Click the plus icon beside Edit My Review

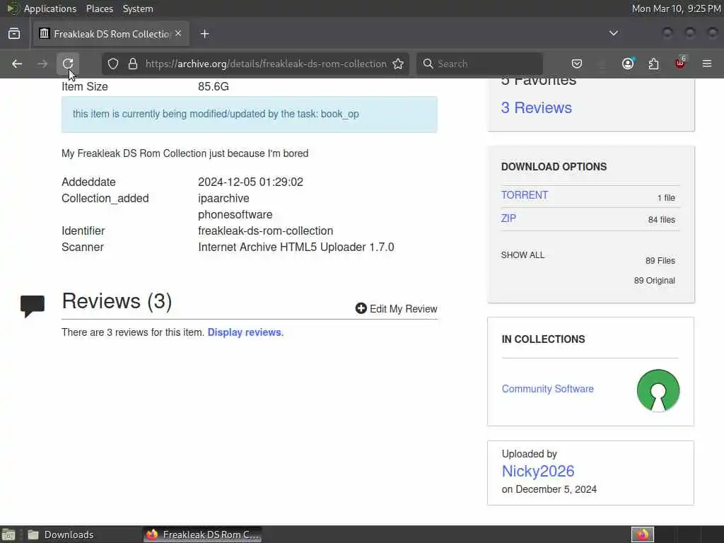point(361,308)
